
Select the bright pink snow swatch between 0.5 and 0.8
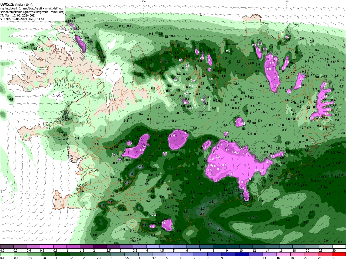pos(46,246)
